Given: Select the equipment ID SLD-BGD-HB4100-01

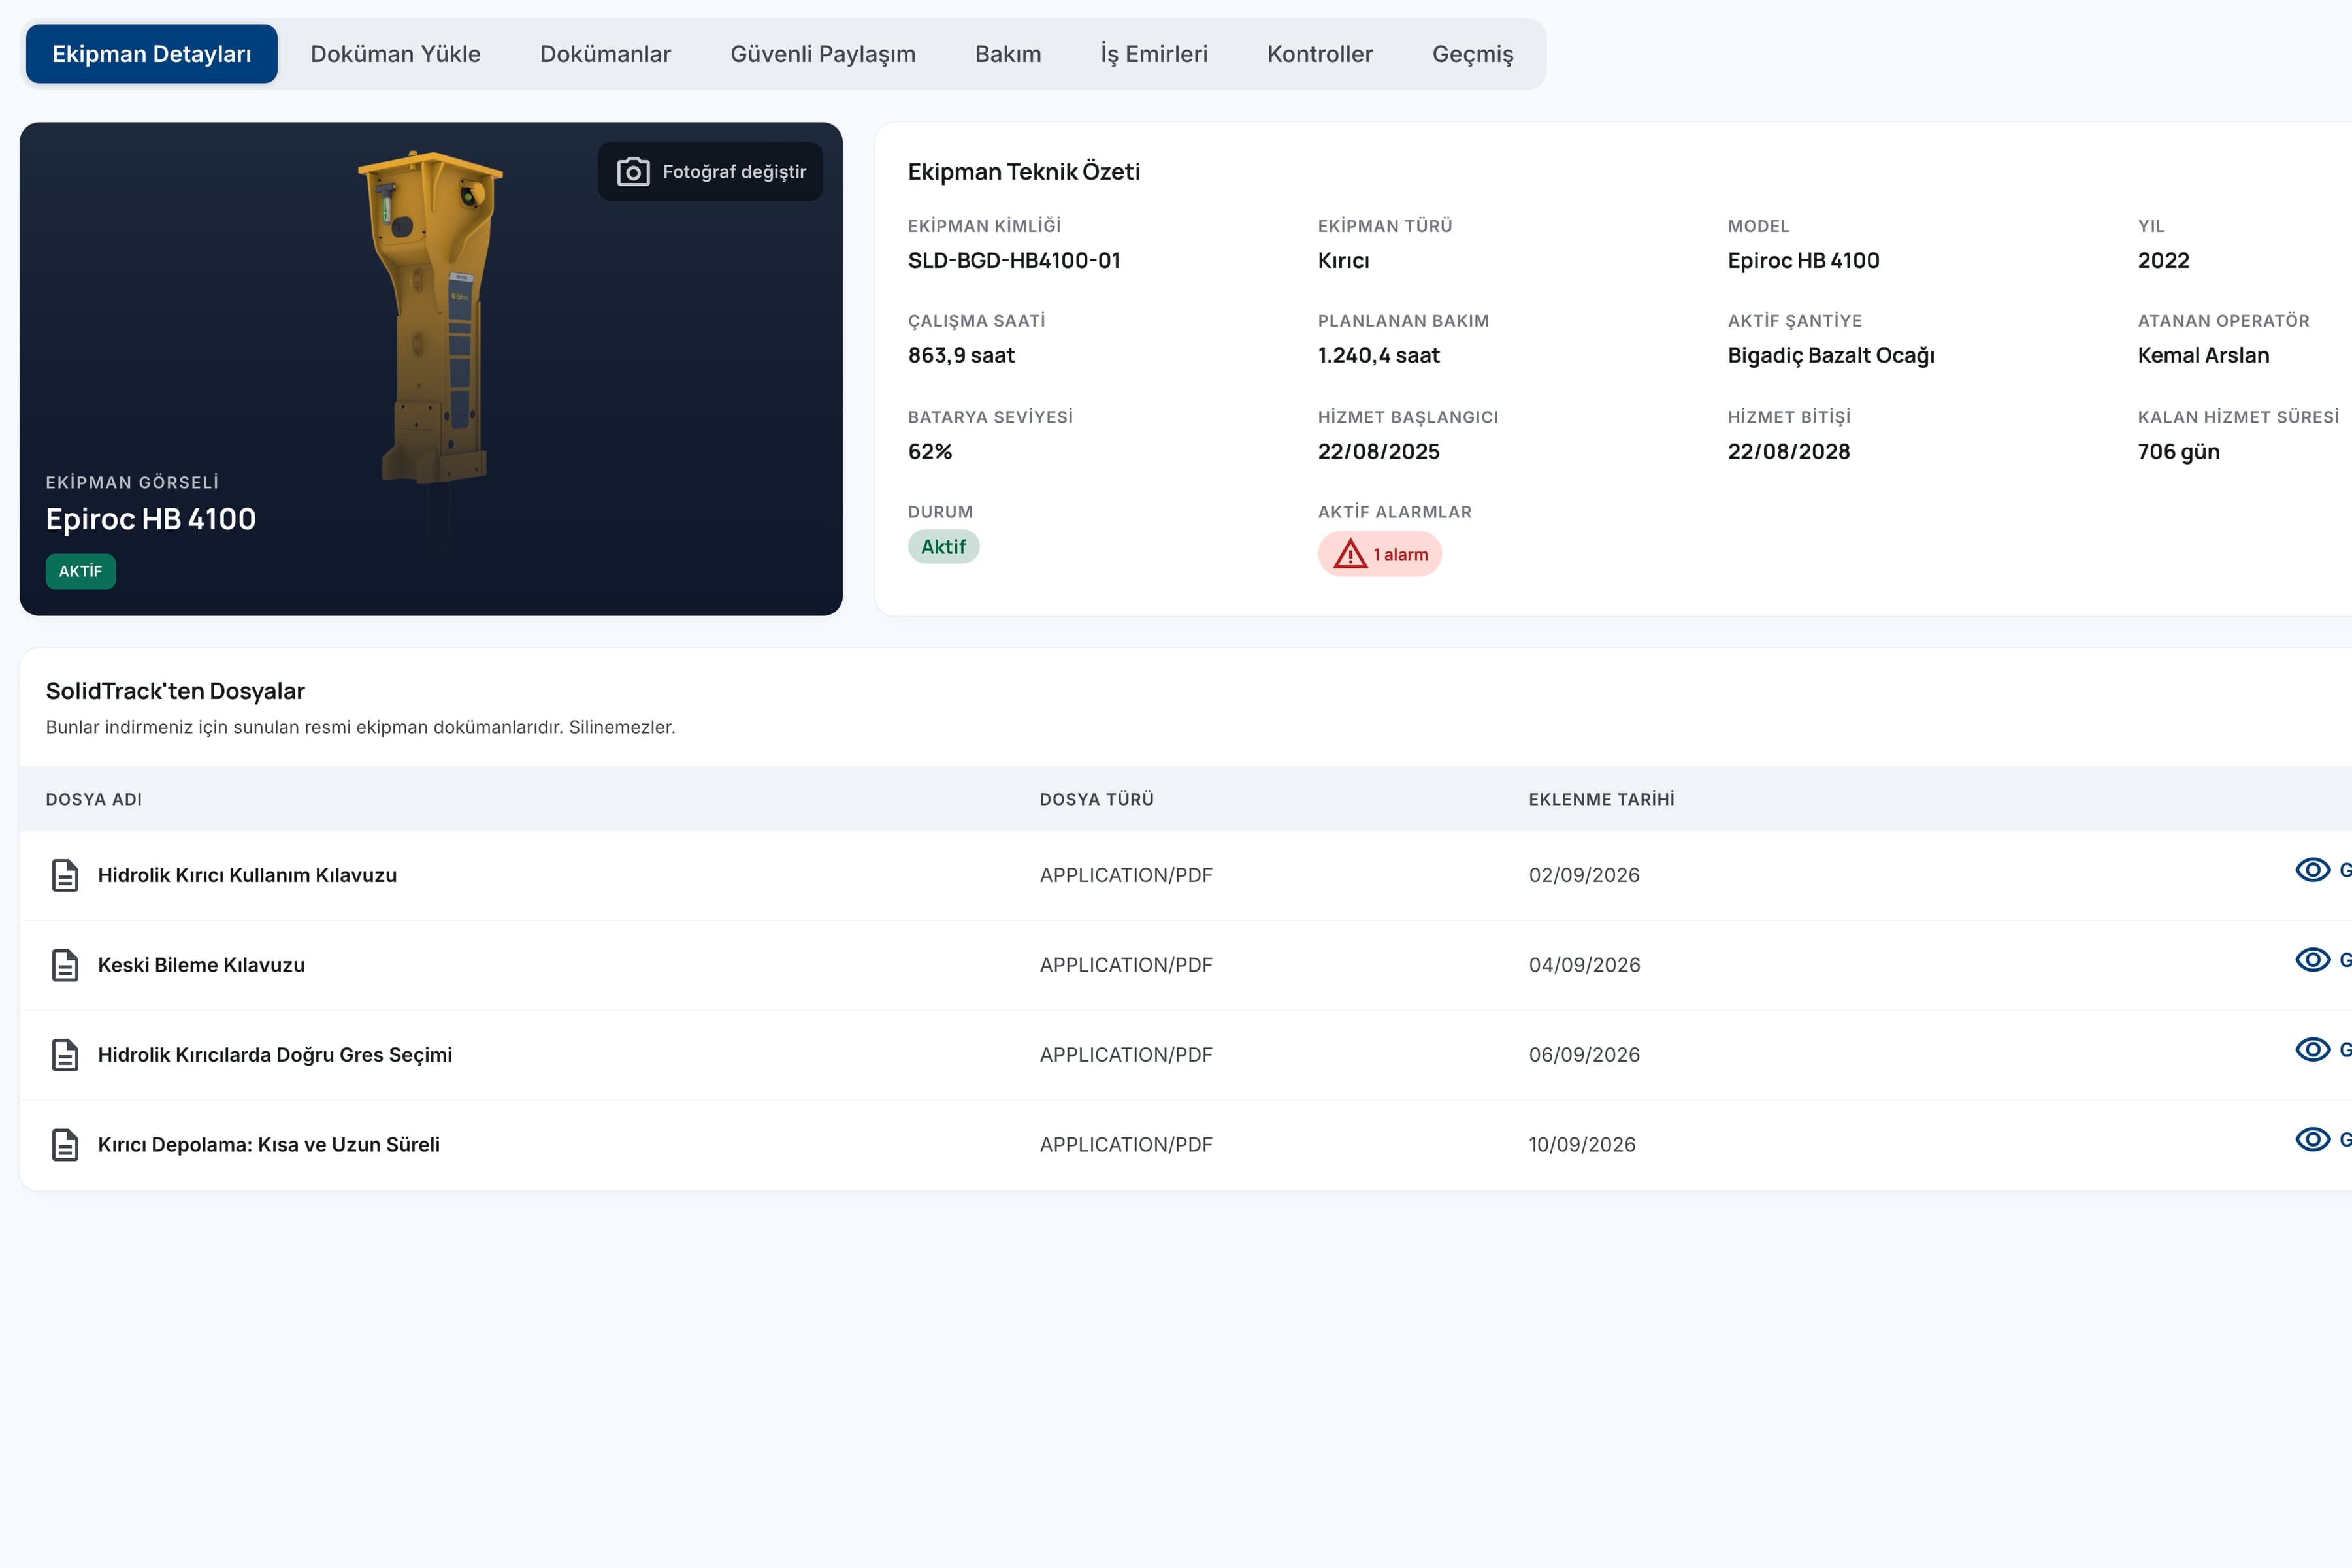Looking at the screenshot, I should point(1014,261).
